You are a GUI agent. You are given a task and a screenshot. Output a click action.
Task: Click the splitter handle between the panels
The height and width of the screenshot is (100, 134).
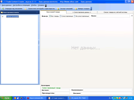coord(39,42)
